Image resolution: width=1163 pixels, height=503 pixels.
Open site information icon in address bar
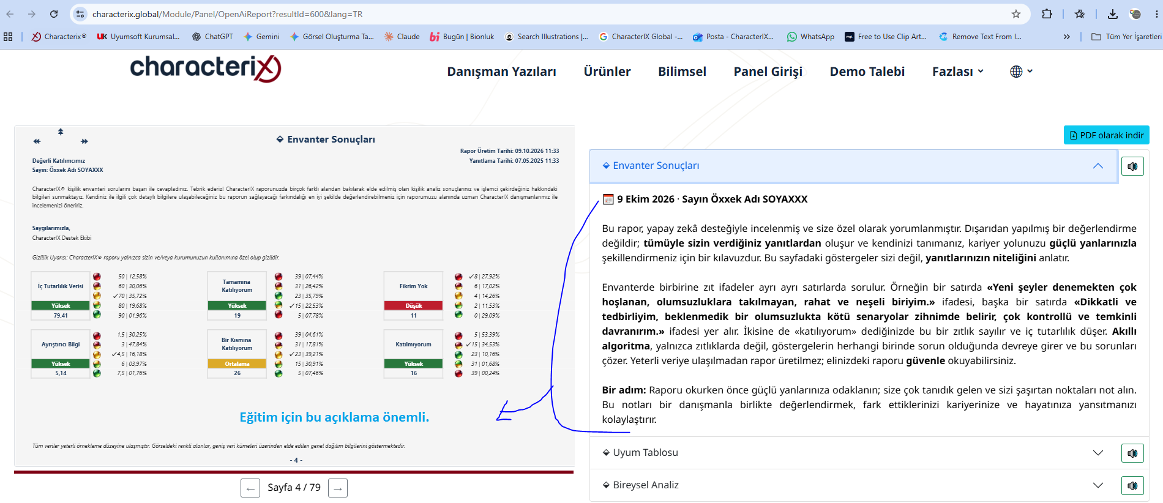(x=80, y=14)
